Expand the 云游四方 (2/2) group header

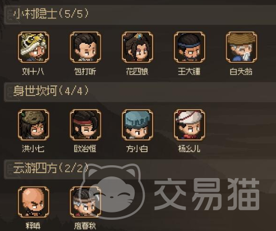(140, 169)
